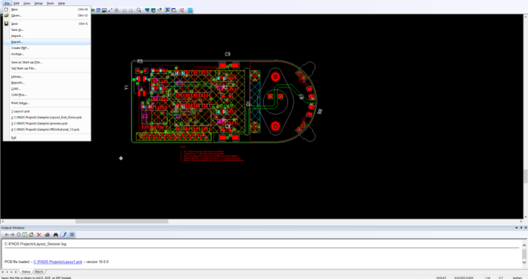The image size is (528, 279).
Task: Click the Output Window scrollbar down arrow
Action: [x=524, y=262]
